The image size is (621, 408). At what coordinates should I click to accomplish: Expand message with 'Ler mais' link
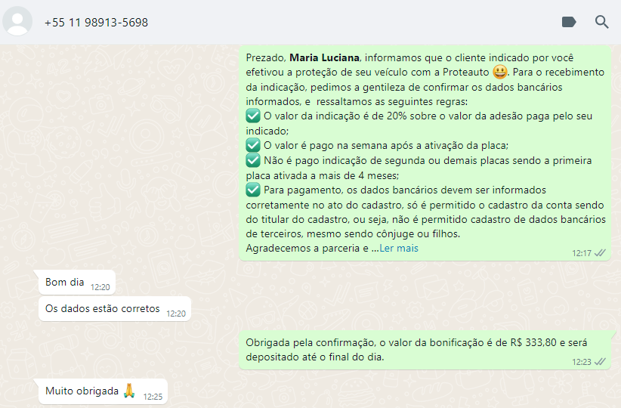(398, 249)
